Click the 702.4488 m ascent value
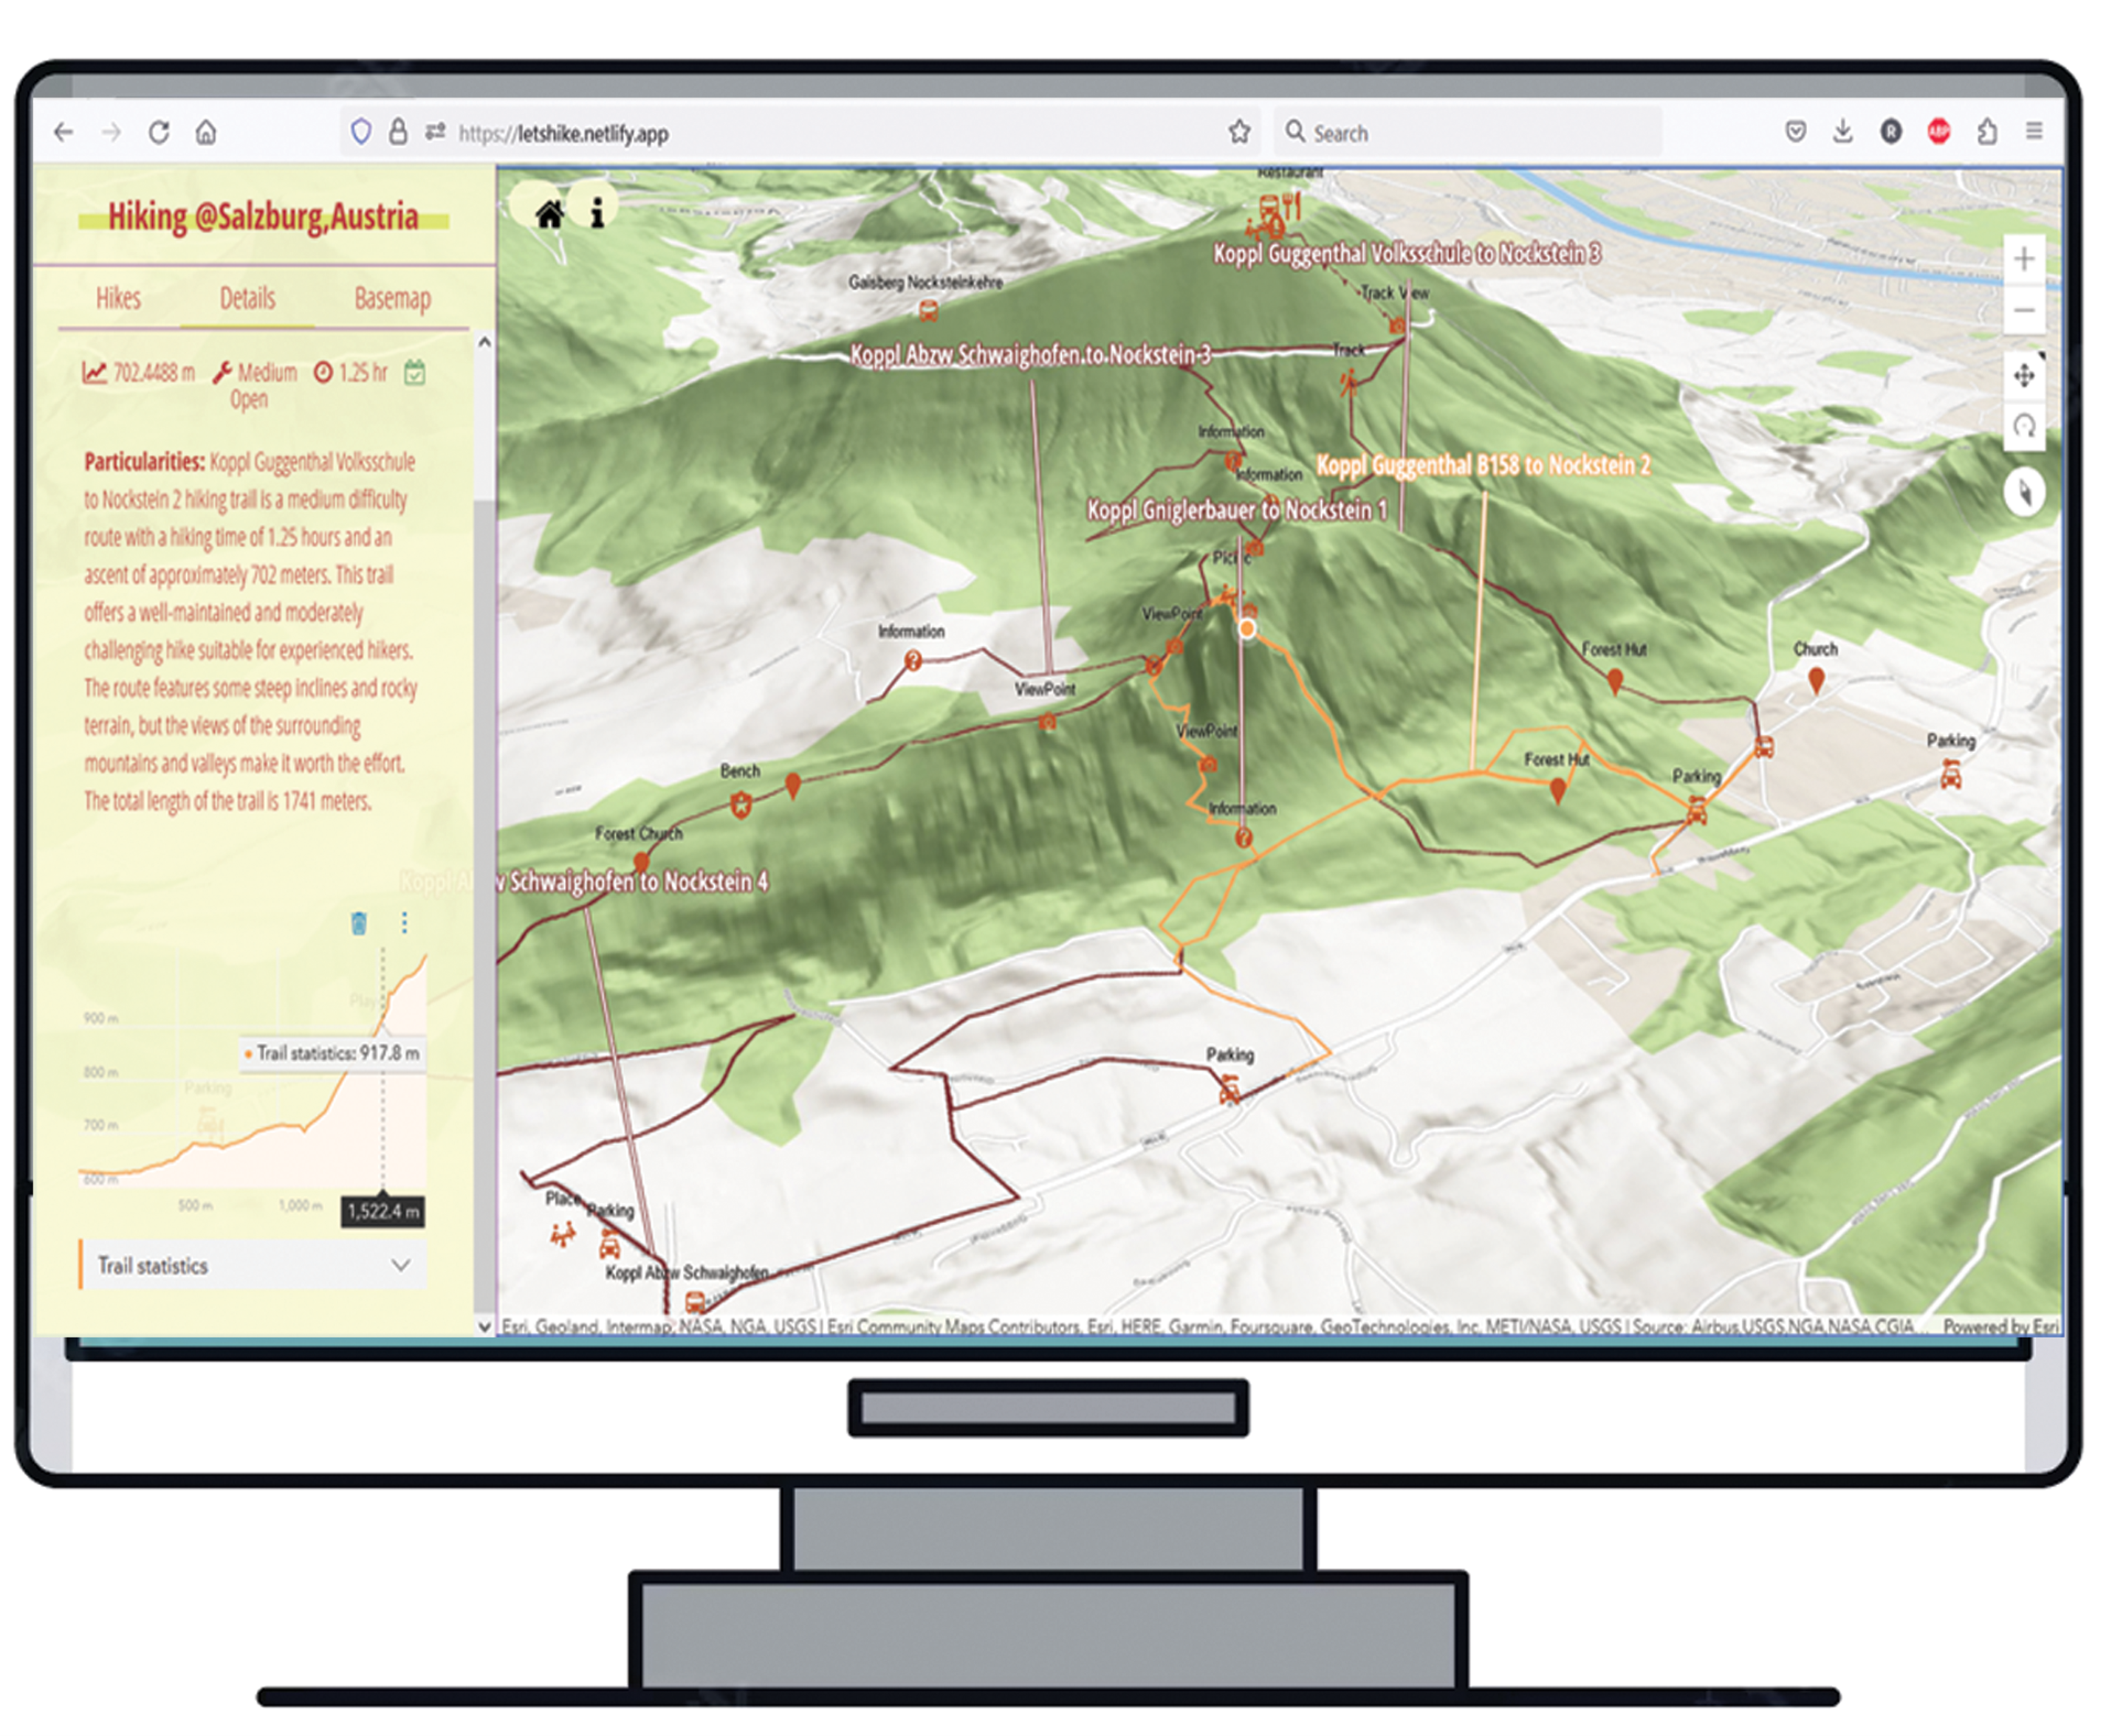 [153, 373]
